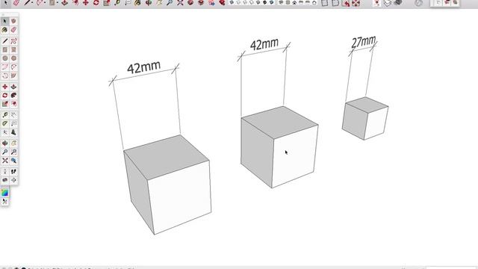Select the Look Around eye tool
The image size is (478, 269).
point(4,180)
